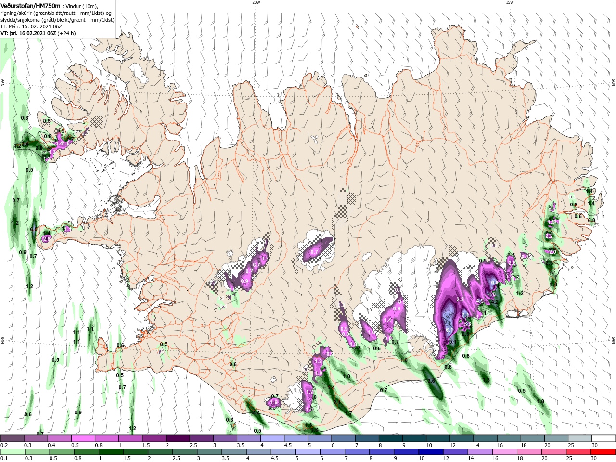Click the 15W longitude label

tap(510, 2)
